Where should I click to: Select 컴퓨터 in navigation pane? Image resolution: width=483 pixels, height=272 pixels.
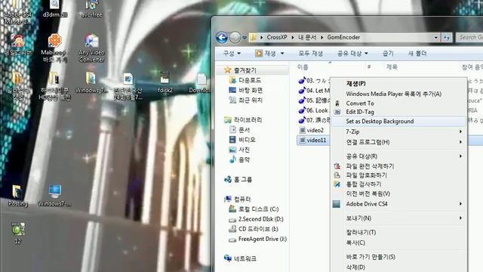(238, 199)
